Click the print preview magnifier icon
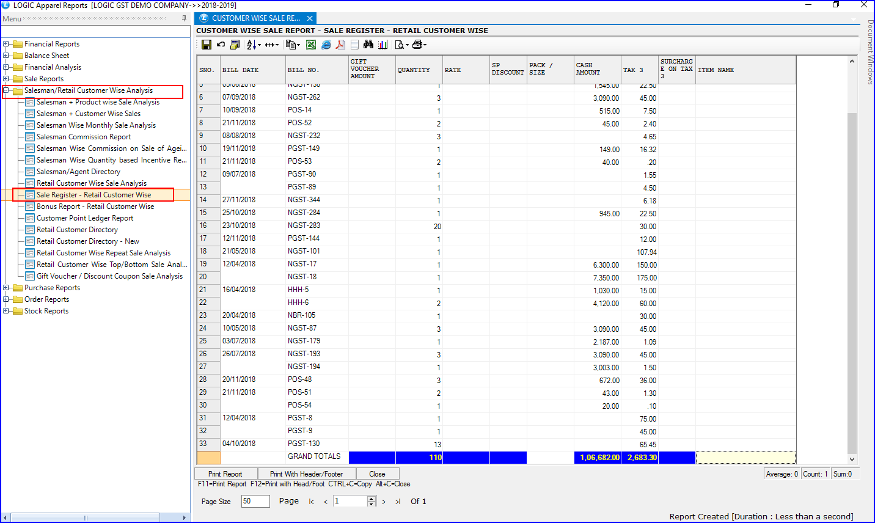Viewport: 875px width, 523px height. point(400,45)
